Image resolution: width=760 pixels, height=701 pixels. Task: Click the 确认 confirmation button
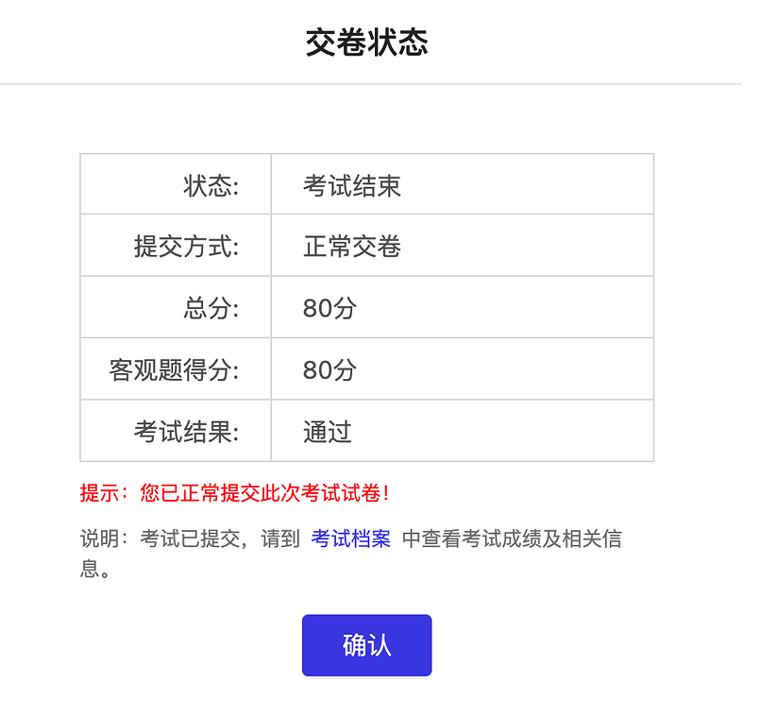pos(366,644)
